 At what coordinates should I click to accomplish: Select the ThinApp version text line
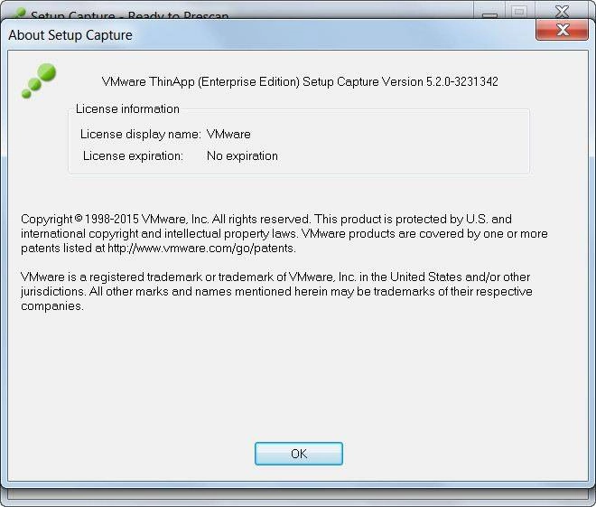click(x=300, y=81)
